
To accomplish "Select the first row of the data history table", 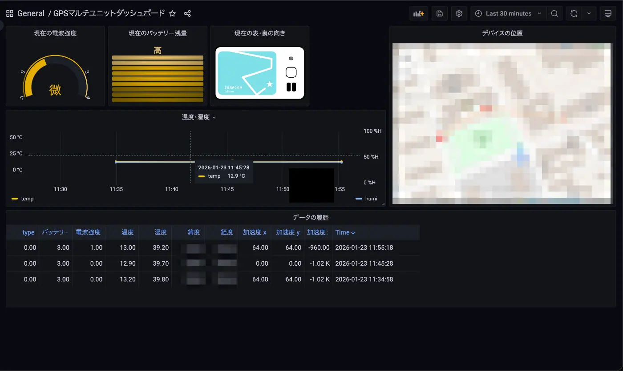I will coord(178,247).
